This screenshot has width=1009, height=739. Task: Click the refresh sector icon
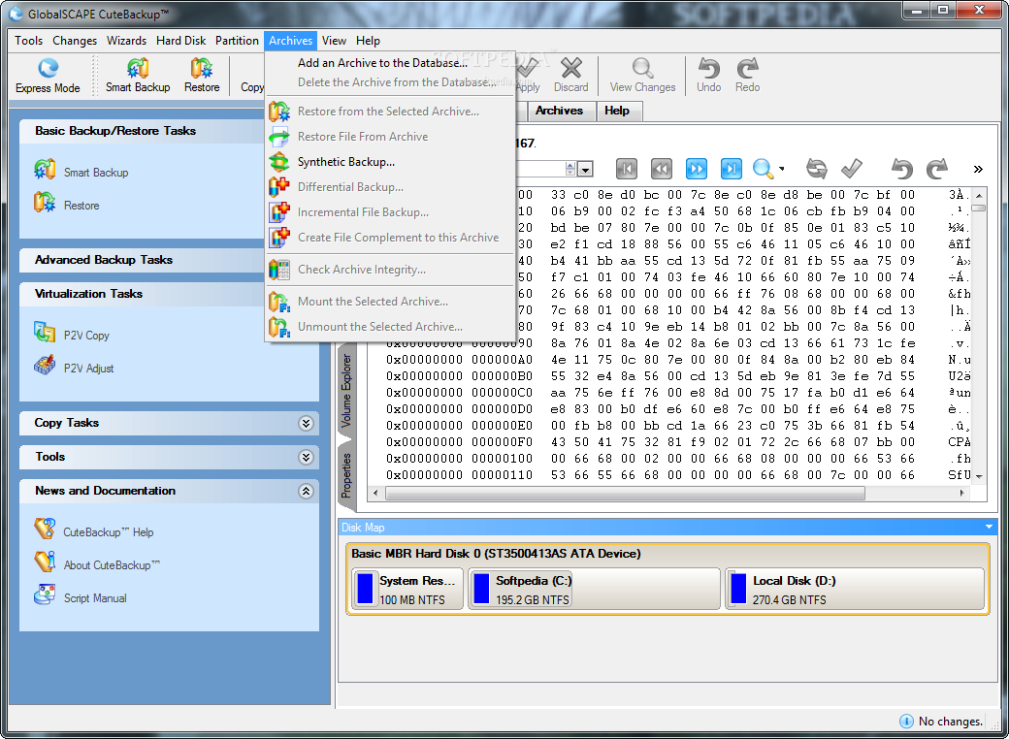pos(817,169)
